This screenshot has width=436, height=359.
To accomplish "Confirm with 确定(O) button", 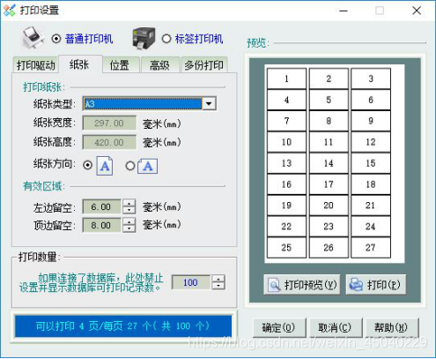I will (x=279, y=327).
